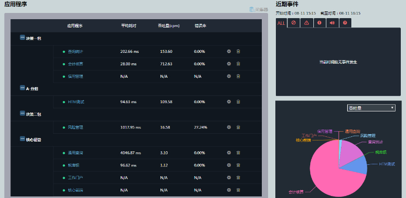Show the blocked circle-slash events tab
Viewport: 406px width, 198px height.
pos(294,23)
